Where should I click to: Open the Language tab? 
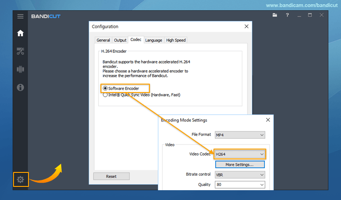click(x=154, y=40)
